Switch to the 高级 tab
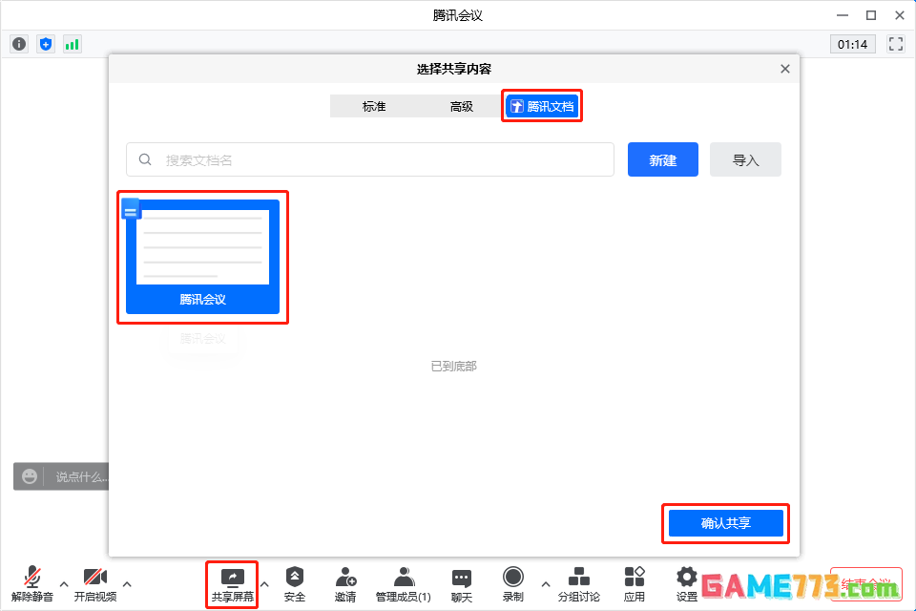Screen dimensions: 916x611 pos(462,106)
